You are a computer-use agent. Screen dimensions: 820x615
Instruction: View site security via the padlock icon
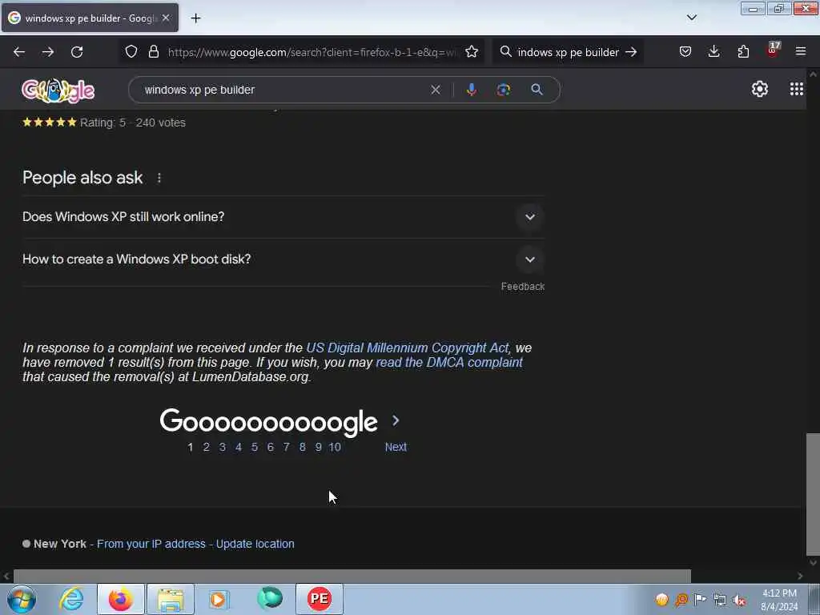153,52
